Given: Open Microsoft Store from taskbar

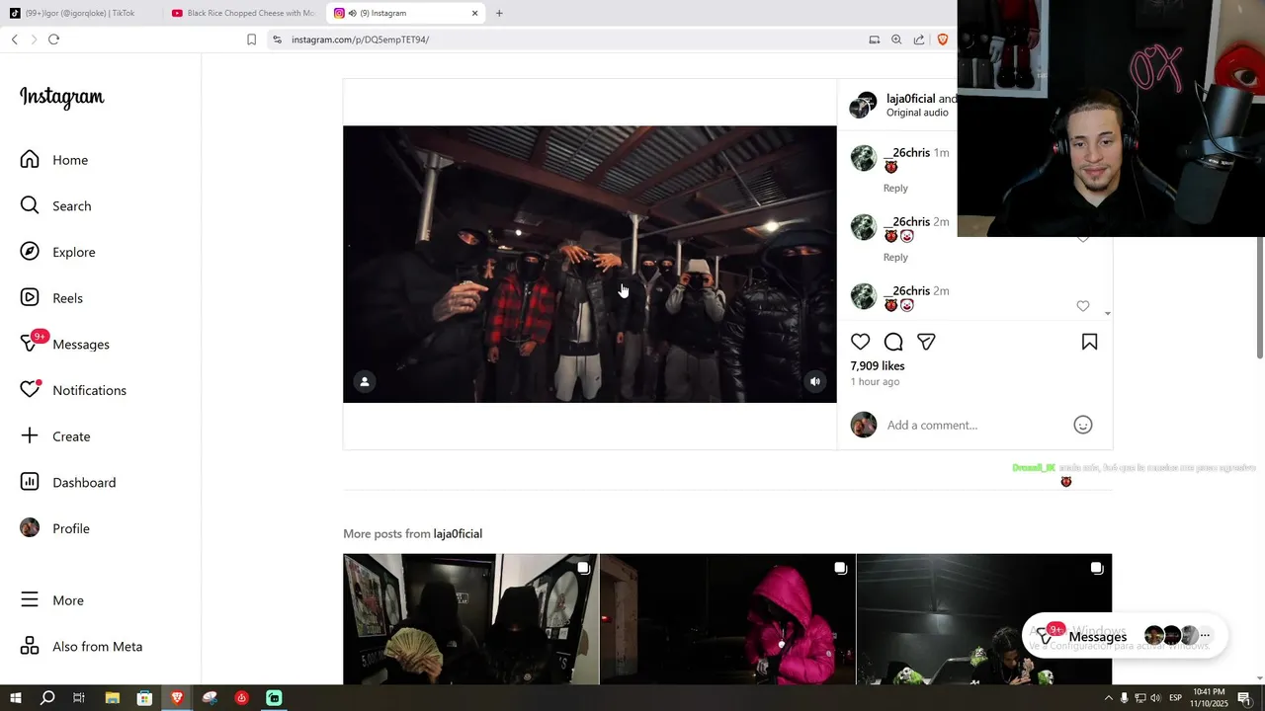Looking at the screenshot, I should (144, 698).
